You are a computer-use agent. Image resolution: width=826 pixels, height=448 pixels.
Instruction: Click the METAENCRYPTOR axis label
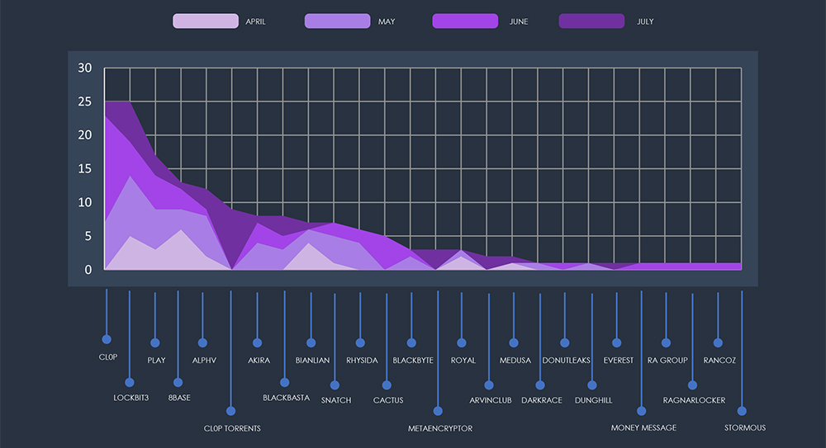coord(440,428)
